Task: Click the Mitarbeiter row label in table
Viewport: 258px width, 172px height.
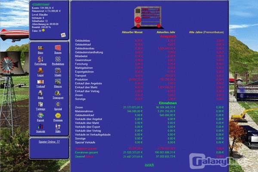Action: [81, 56]
